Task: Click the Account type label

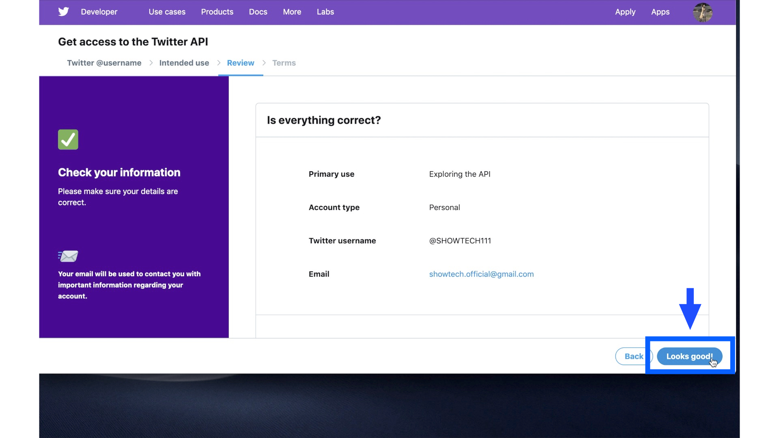Action: tap(334, 208)
